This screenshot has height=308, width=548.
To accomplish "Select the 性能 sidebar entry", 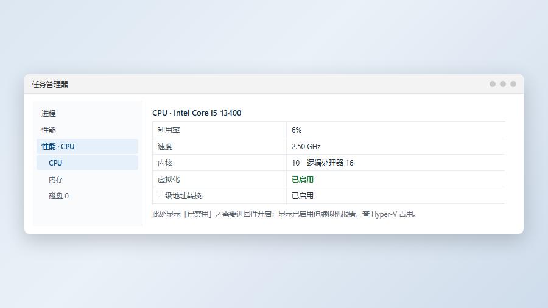I will click(x=87, y=130).
